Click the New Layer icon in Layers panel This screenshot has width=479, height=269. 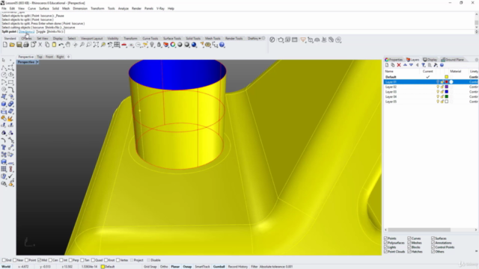pyautogui.click(x=387, y=65)
